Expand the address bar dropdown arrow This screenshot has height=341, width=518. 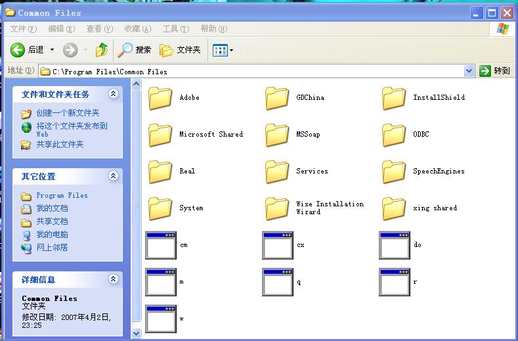pos(469,71)
